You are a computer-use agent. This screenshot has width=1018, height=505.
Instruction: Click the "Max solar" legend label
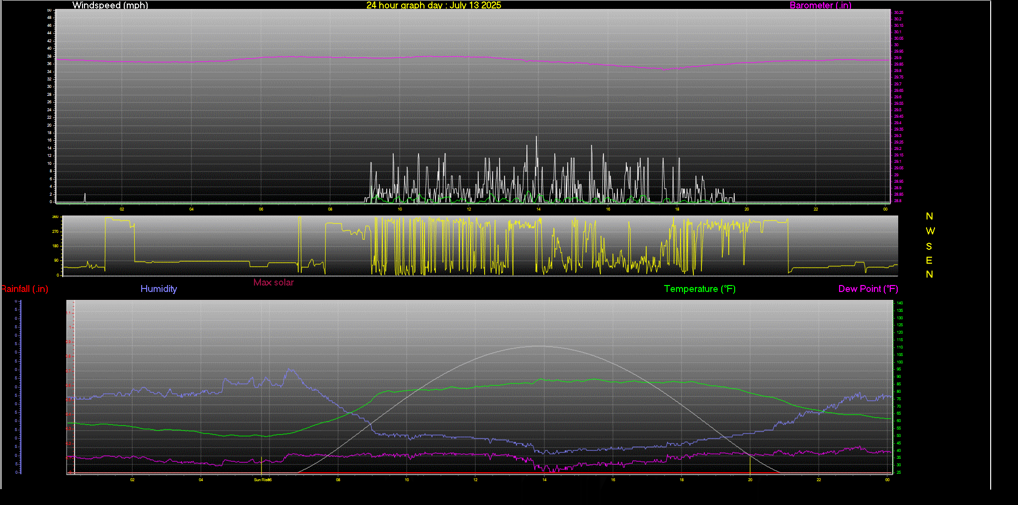(273, 283)
